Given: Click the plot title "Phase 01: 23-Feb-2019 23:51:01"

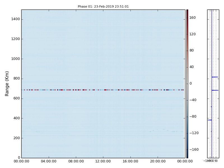Looking at the screenshot, I should pos(103,6).
